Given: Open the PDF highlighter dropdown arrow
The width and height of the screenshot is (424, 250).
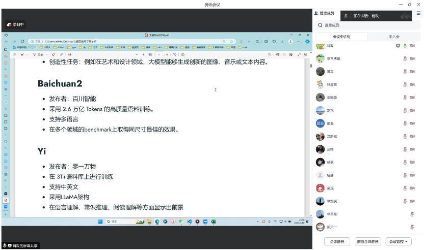Looking at the screenshot, I should coord(26,54).
